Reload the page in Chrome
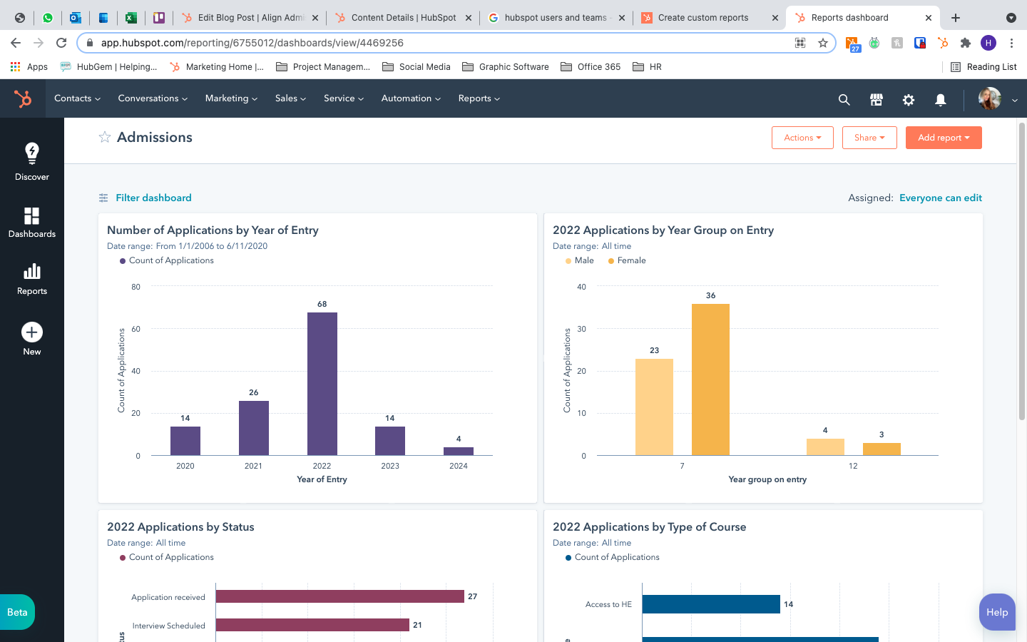 pyautogui.click(x=61, y=43)
